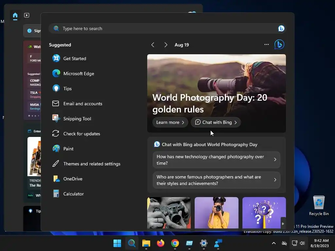The image size is (335, 251).
Task: Launch Google Chrome from taskbar
Action: [x=175, y=243]
